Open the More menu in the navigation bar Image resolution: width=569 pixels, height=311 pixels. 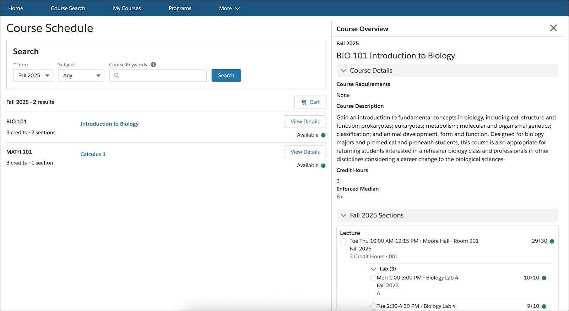coord(229,9)
